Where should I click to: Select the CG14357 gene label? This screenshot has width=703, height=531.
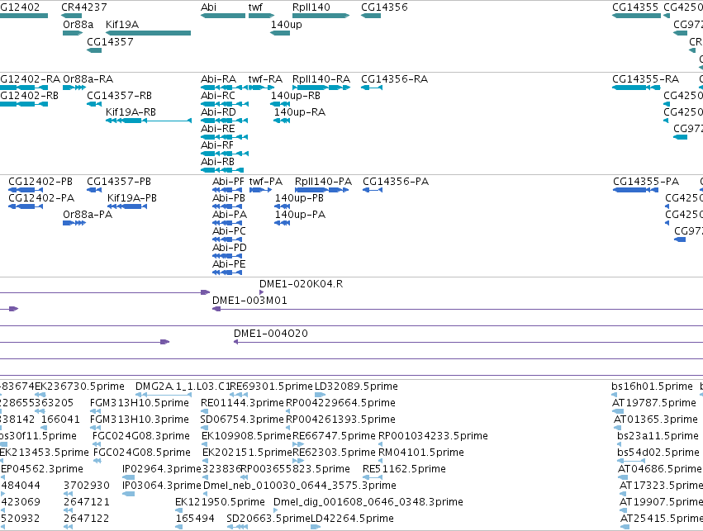coord(110,41)
